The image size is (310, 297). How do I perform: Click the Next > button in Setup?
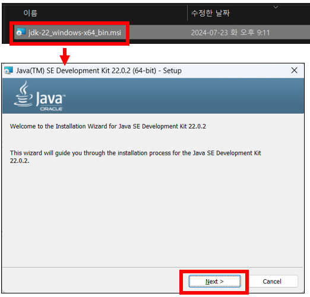(x=215, y=281)
